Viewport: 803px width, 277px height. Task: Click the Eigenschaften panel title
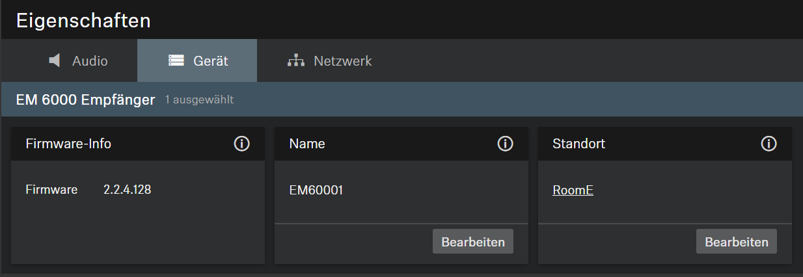[x=83, y=20]
